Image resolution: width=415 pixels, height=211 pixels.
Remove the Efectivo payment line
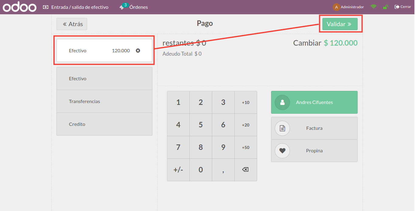[138, 50]
